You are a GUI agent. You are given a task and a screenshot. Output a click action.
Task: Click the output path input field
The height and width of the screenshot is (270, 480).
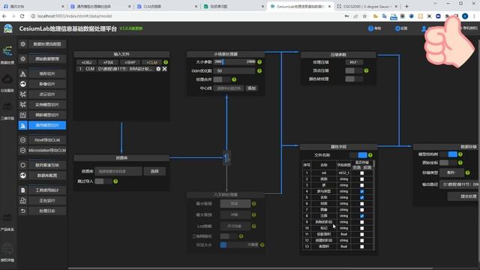460,184
